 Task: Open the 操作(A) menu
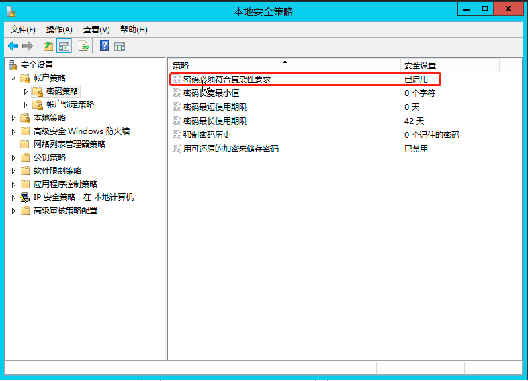[60, 30]
